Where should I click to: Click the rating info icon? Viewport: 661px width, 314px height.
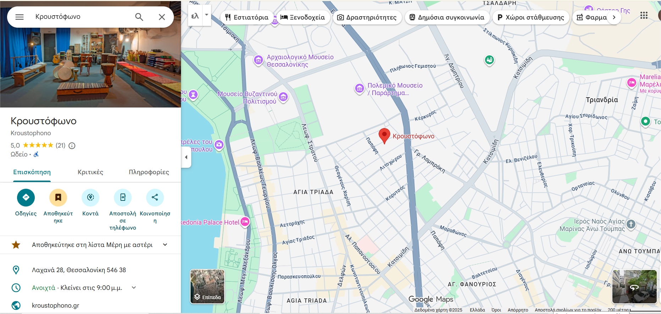[x=72, y=145]
